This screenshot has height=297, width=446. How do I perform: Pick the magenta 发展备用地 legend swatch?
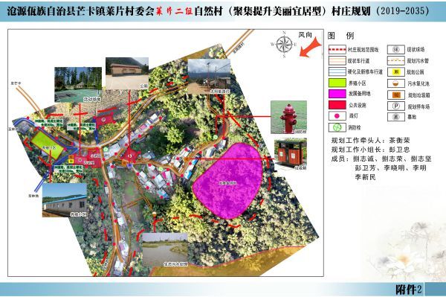[337, 94]
